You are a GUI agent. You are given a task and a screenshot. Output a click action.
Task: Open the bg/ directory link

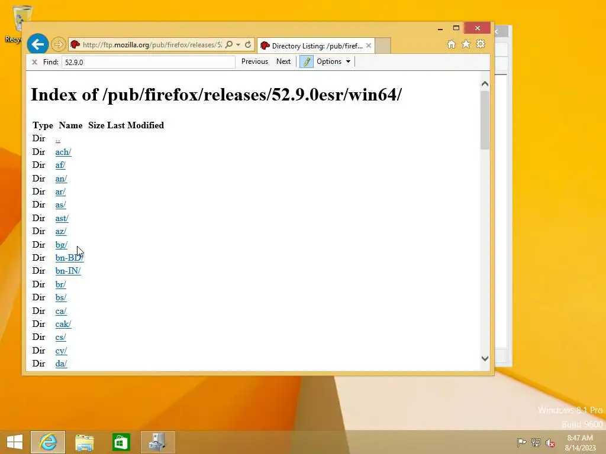pyautogui.click(x=62, y=245)
